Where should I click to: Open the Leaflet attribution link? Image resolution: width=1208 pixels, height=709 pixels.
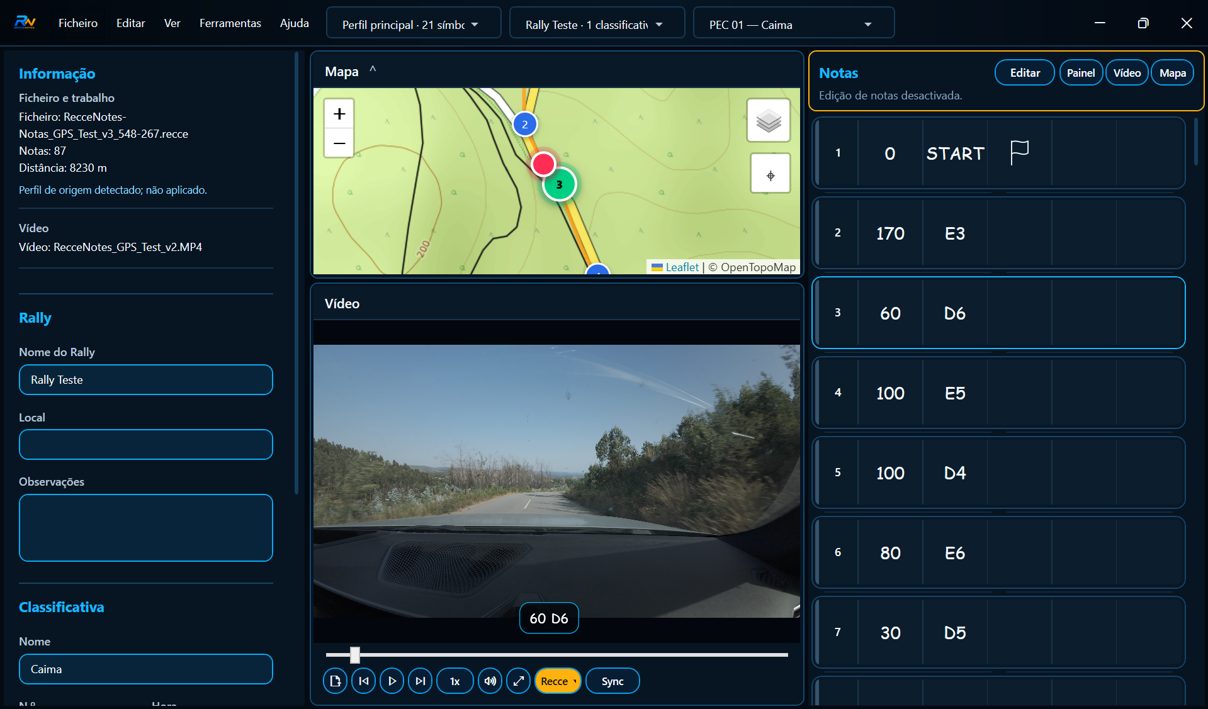pos(682,267)
